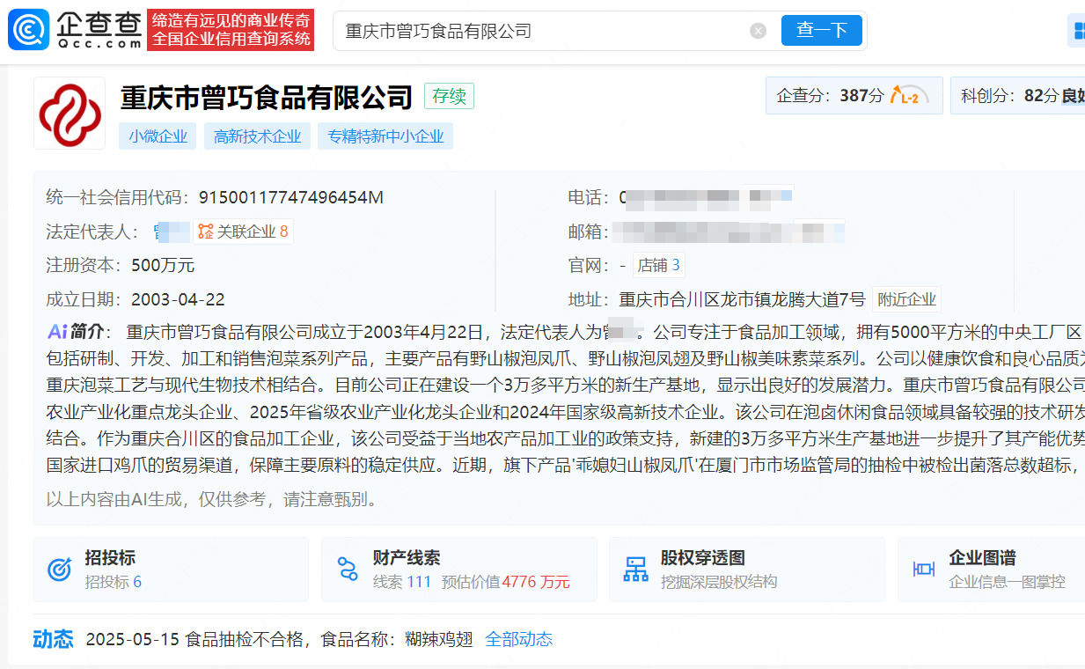Open the 招投标 card
1085x669 pixels.
[171, 570]
